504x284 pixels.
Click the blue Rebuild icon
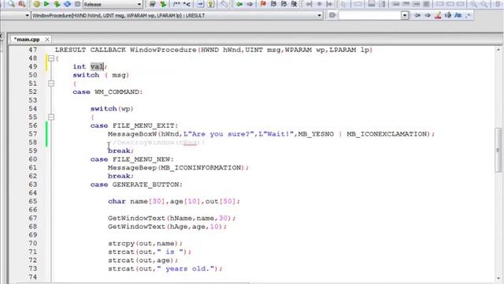67,4
